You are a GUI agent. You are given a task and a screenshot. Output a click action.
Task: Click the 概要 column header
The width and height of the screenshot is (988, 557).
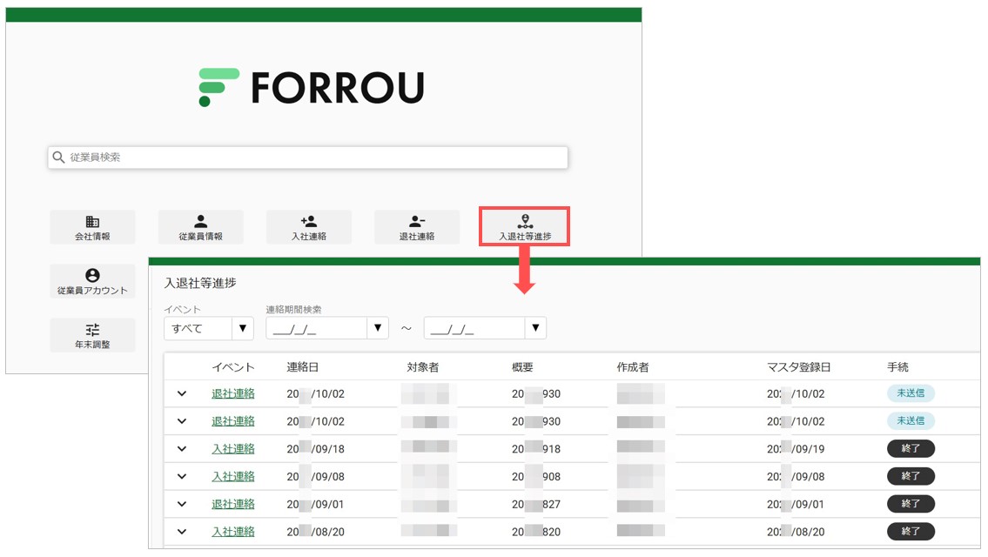[522, 367]
